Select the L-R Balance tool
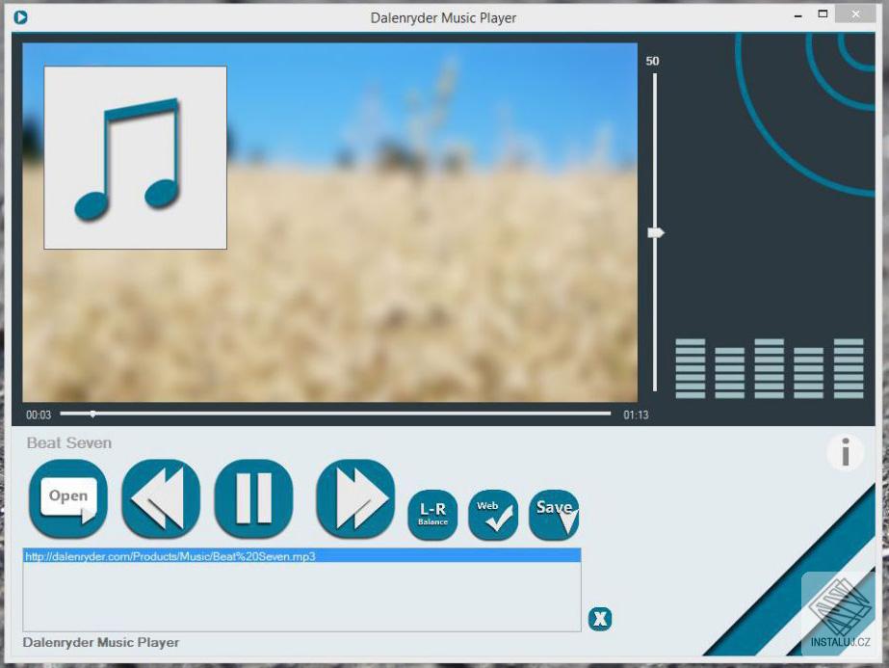The image size is (889, 668). (x=433, y=515)
